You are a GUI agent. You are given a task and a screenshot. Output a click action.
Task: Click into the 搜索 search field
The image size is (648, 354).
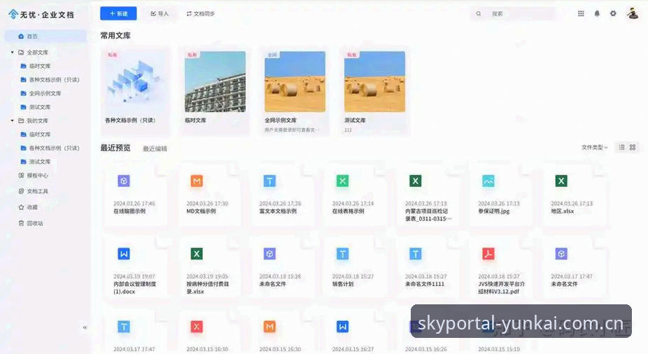click(x=513, y=13)
